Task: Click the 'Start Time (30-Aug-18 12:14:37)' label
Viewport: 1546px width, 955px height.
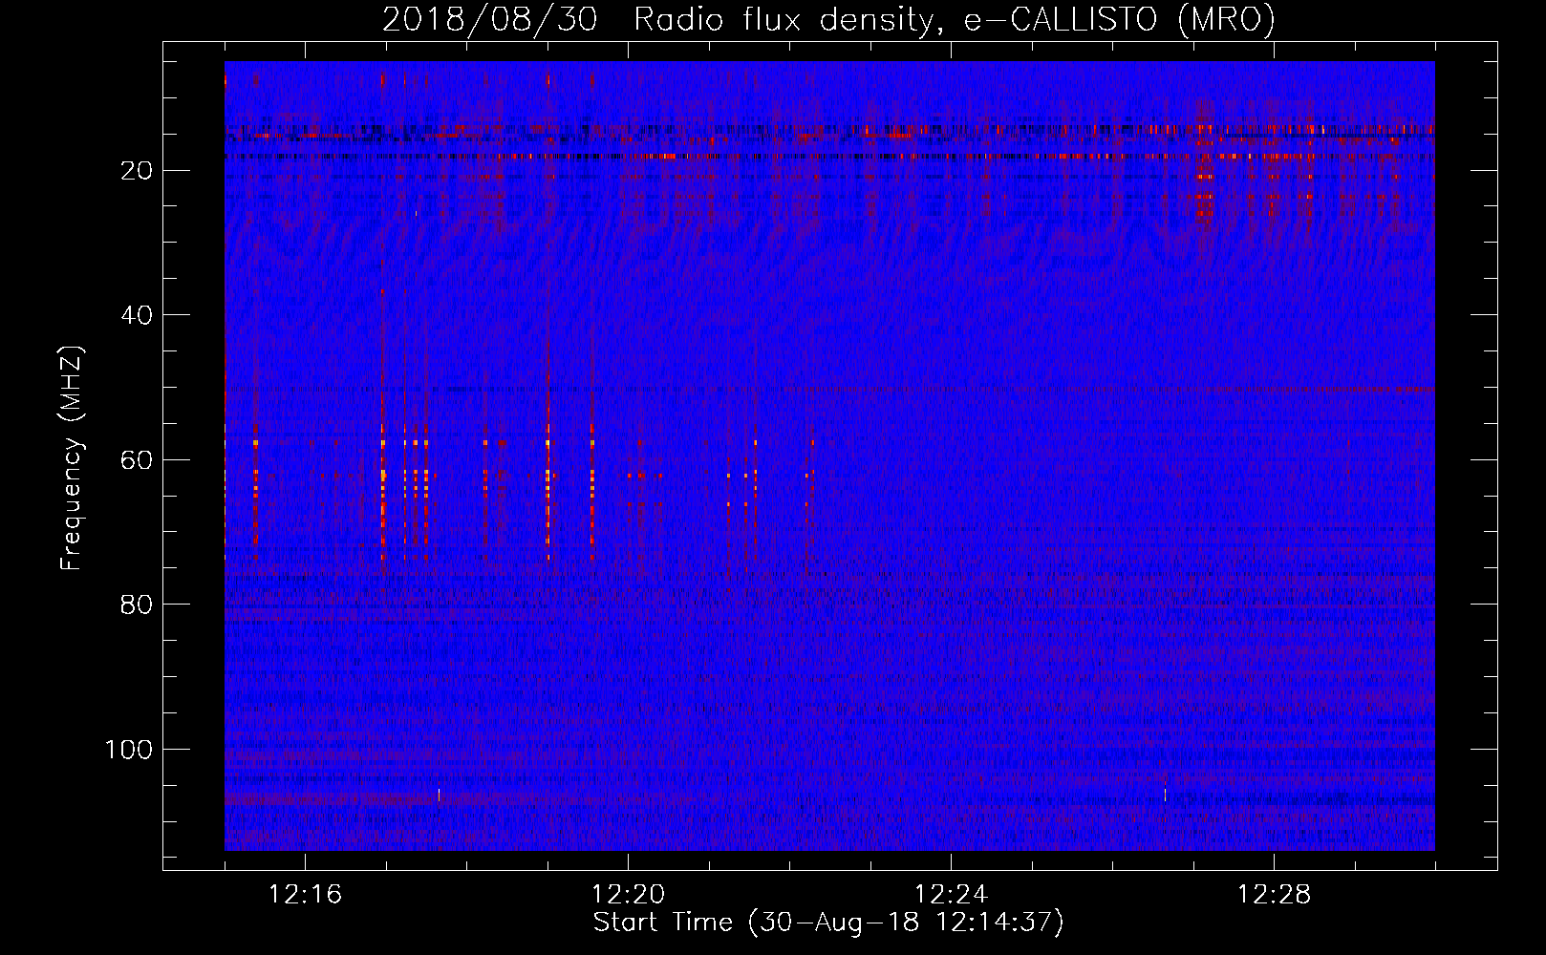Action: point(828,923)
